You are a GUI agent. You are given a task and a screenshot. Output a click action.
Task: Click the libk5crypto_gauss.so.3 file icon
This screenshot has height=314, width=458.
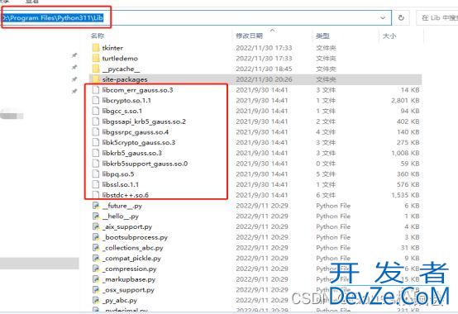click(96, 142)
